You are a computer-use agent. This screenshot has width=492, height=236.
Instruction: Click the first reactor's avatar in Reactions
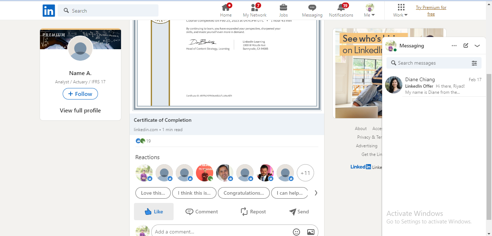pos(144,173)
